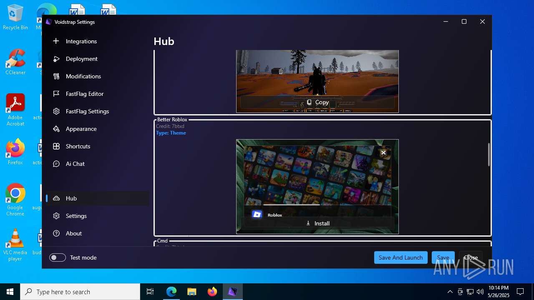This screenshot has width=534, height=300.
Task: Click the Roblox logo in theme preview
Action: click(257, 214)
